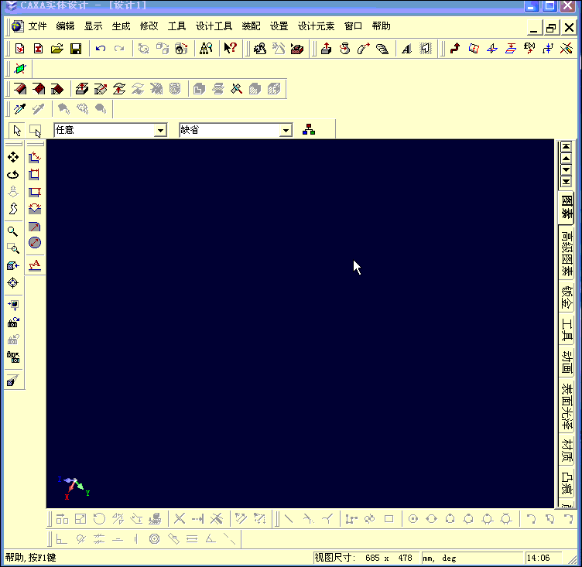Switch to the 材质 catalog tab
The width and height of the screenshot is (582, 567).
(x=567, y=450)
